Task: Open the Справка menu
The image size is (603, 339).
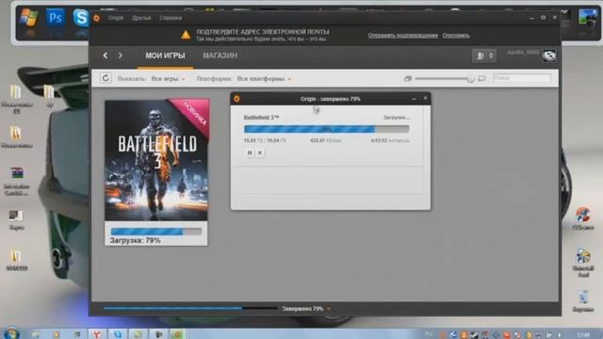Action: pyautogui.click(x=171, y=18)
